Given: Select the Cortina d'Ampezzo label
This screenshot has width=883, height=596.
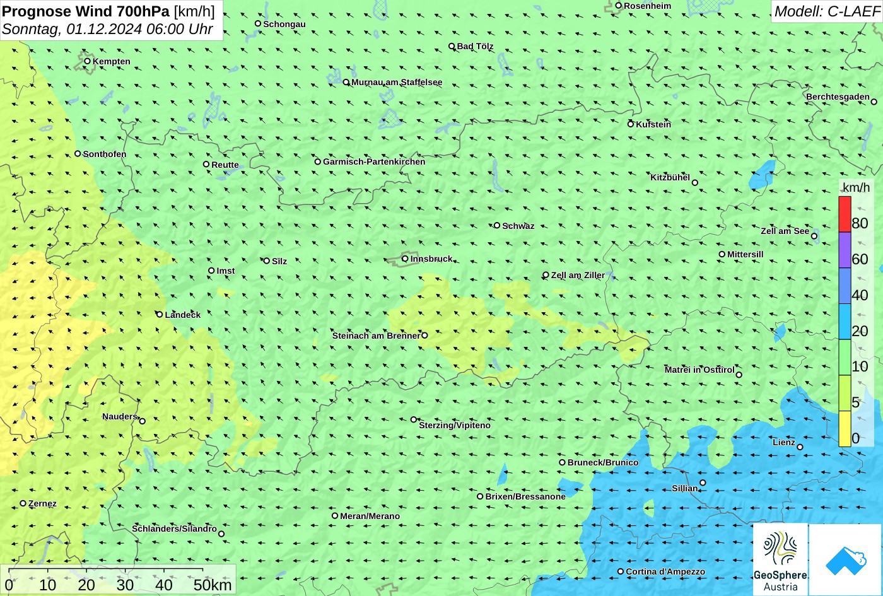Looking at the screenshot, I should coord(665,571).
